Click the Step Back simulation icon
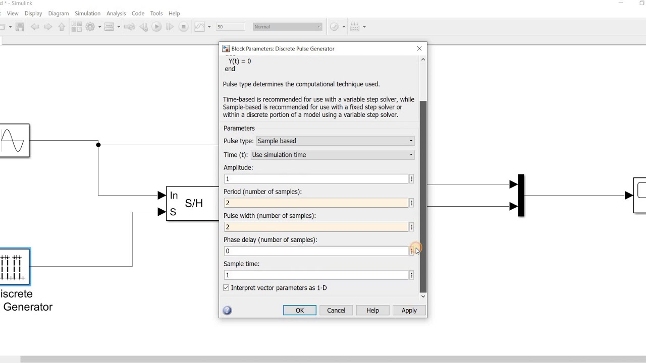646x363 pixels. (143, 27)
